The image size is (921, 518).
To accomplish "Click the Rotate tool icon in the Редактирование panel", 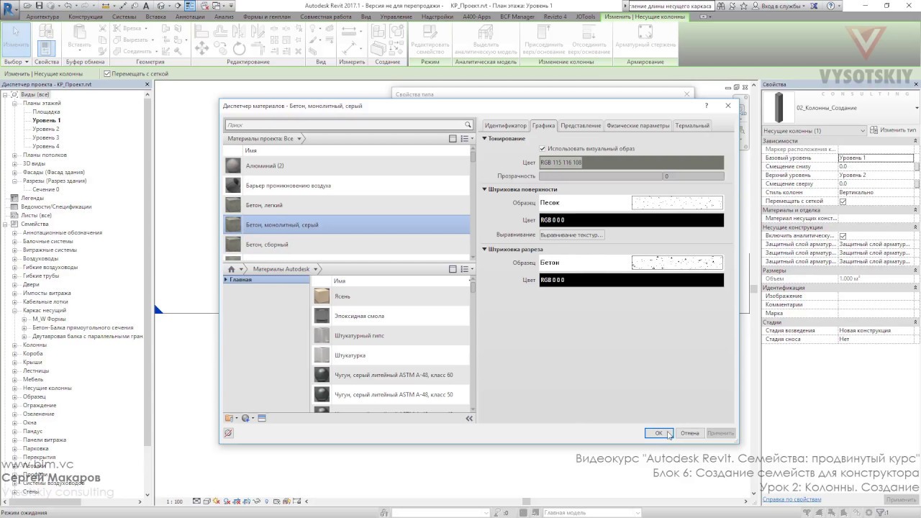I will pyautogui.click(x=239, y=49).
